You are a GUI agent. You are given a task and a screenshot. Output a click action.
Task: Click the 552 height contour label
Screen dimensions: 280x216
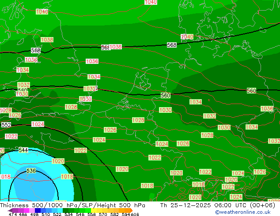(6, 125)
